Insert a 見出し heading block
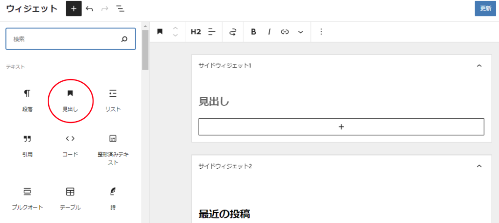This screenshot has height=223, width=499. coord(70,101)
